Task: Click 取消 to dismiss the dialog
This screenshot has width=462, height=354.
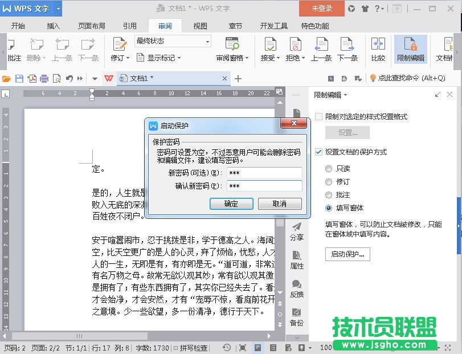Action: pos(280,204)
